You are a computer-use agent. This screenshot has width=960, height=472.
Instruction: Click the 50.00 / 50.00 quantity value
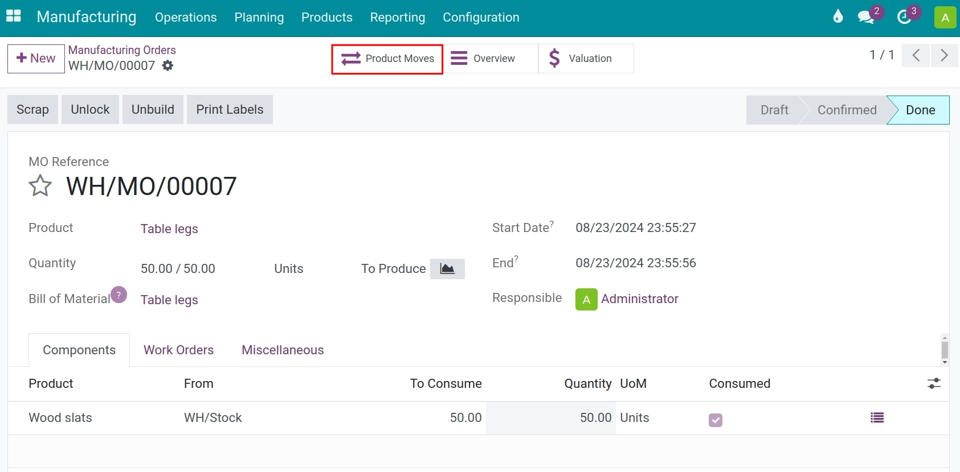(x=178, y=268)
